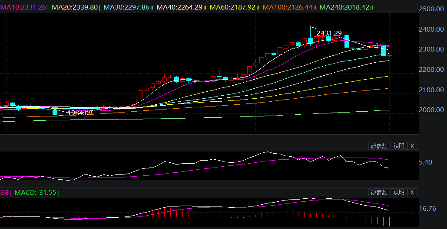Show 说明 for the upper indicator panel
447x229 pixels.
pyautogui.click(x=399, y=146)
